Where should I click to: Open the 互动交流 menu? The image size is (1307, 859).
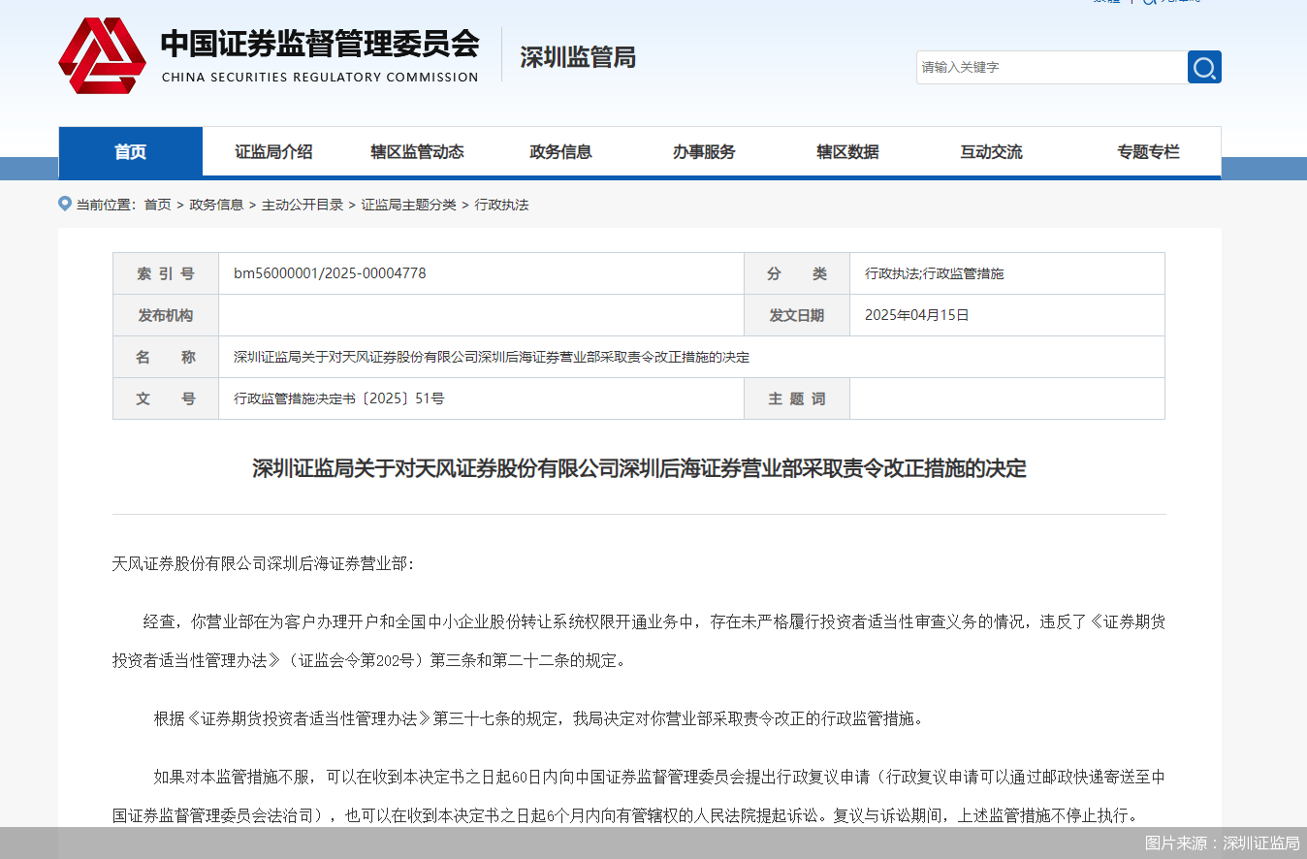[991, 152]
